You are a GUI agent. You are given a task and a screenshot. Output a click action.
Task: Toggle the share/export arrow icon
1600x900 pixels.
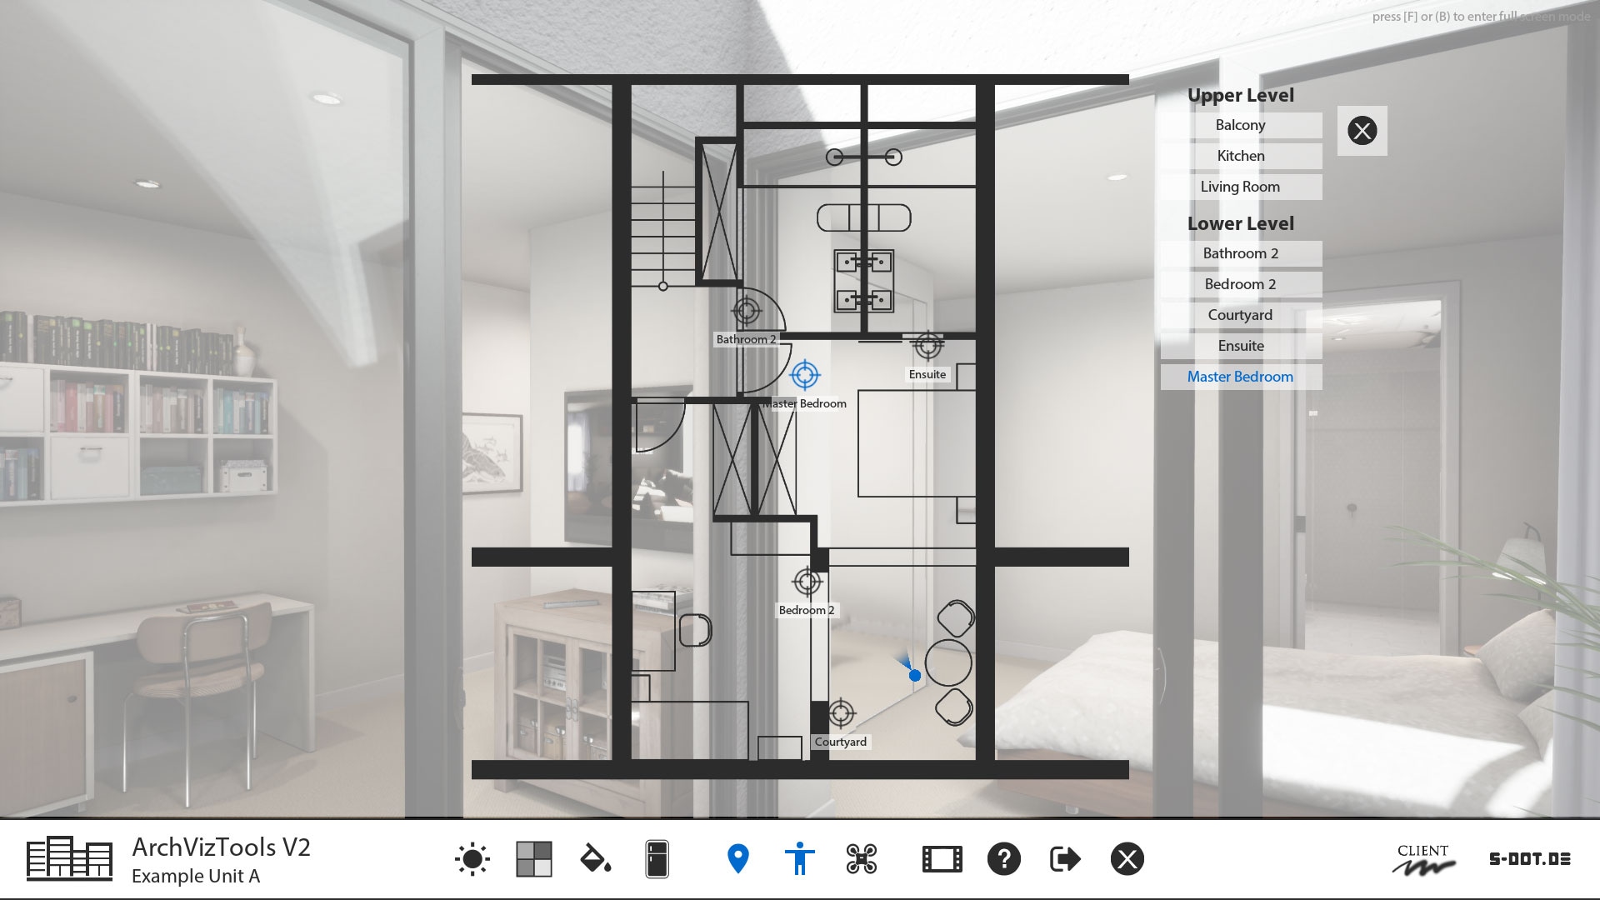pyautogui.click(x=1063, y=857)
